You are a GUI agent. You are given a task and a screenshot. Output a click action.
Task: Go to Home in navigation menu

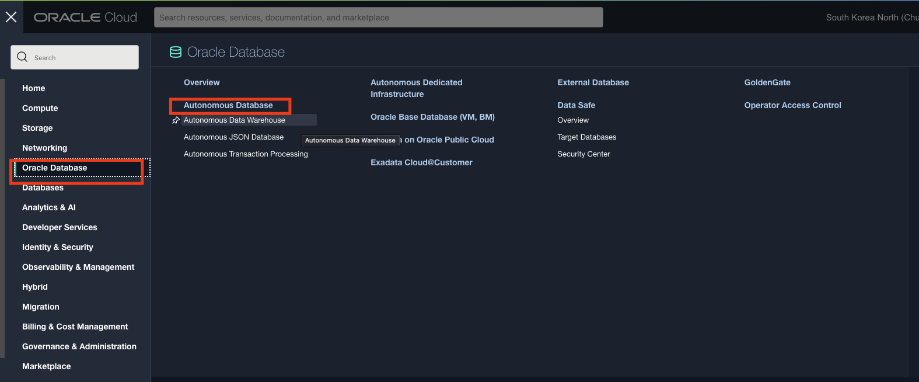coord(34,88)
